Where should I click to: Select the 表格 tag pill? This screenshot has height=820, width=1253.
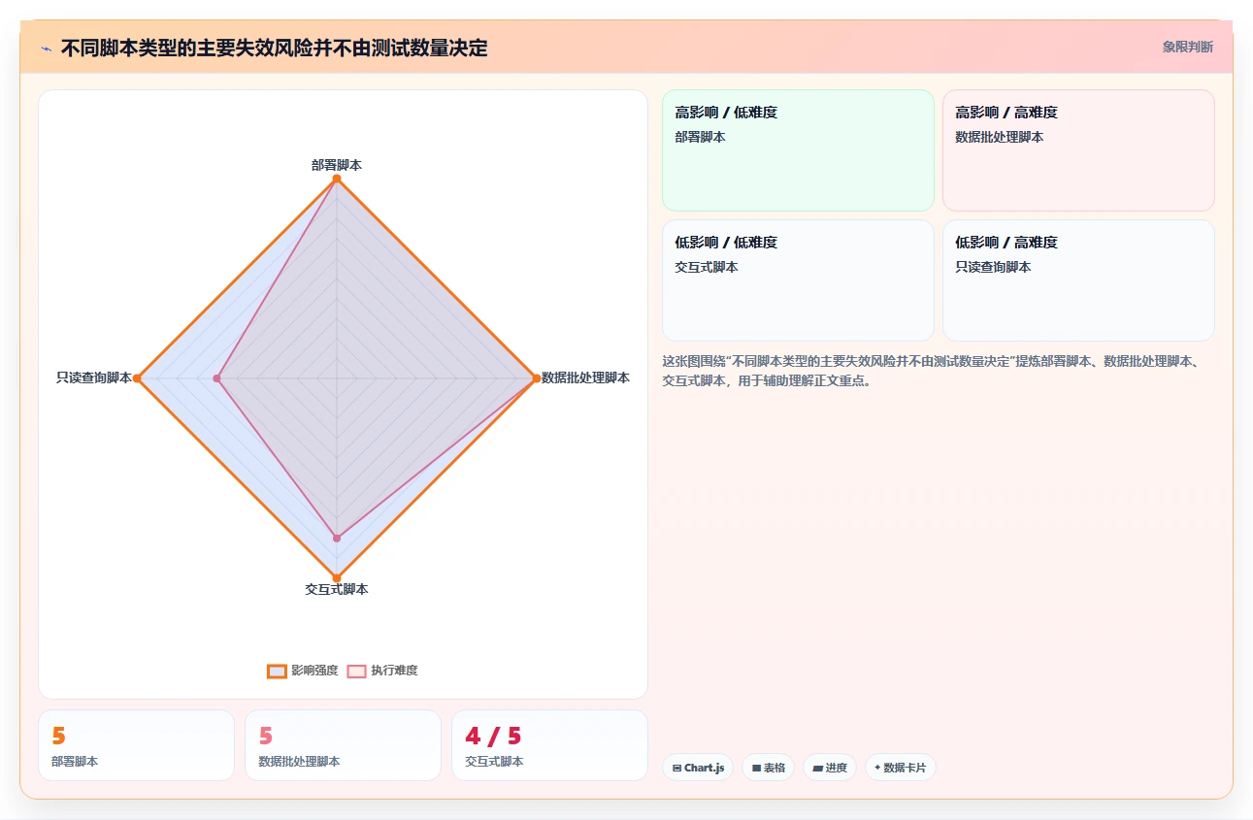pos(768,768)
